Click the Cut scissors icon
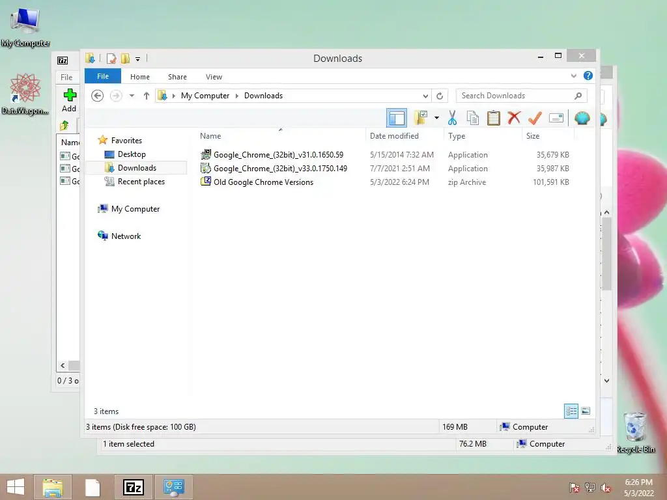This screenshot has height=500, width=667. point(452,118)
